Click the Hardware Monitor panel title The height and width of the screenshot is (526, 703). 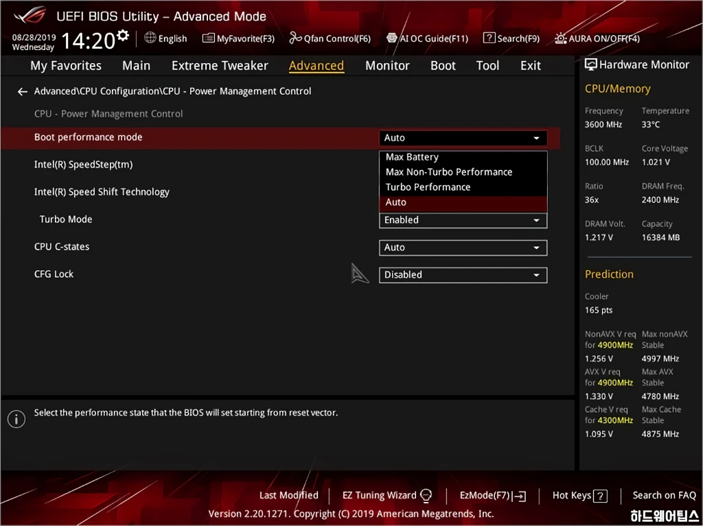(644, 65)
